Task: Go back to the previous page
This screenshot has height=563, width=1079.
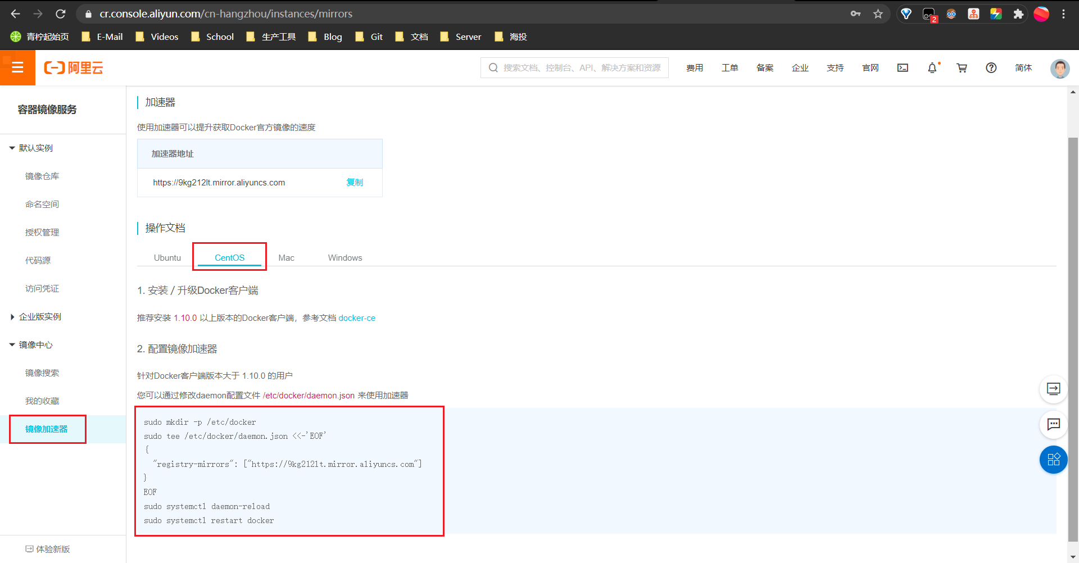Action: [15, 13]
